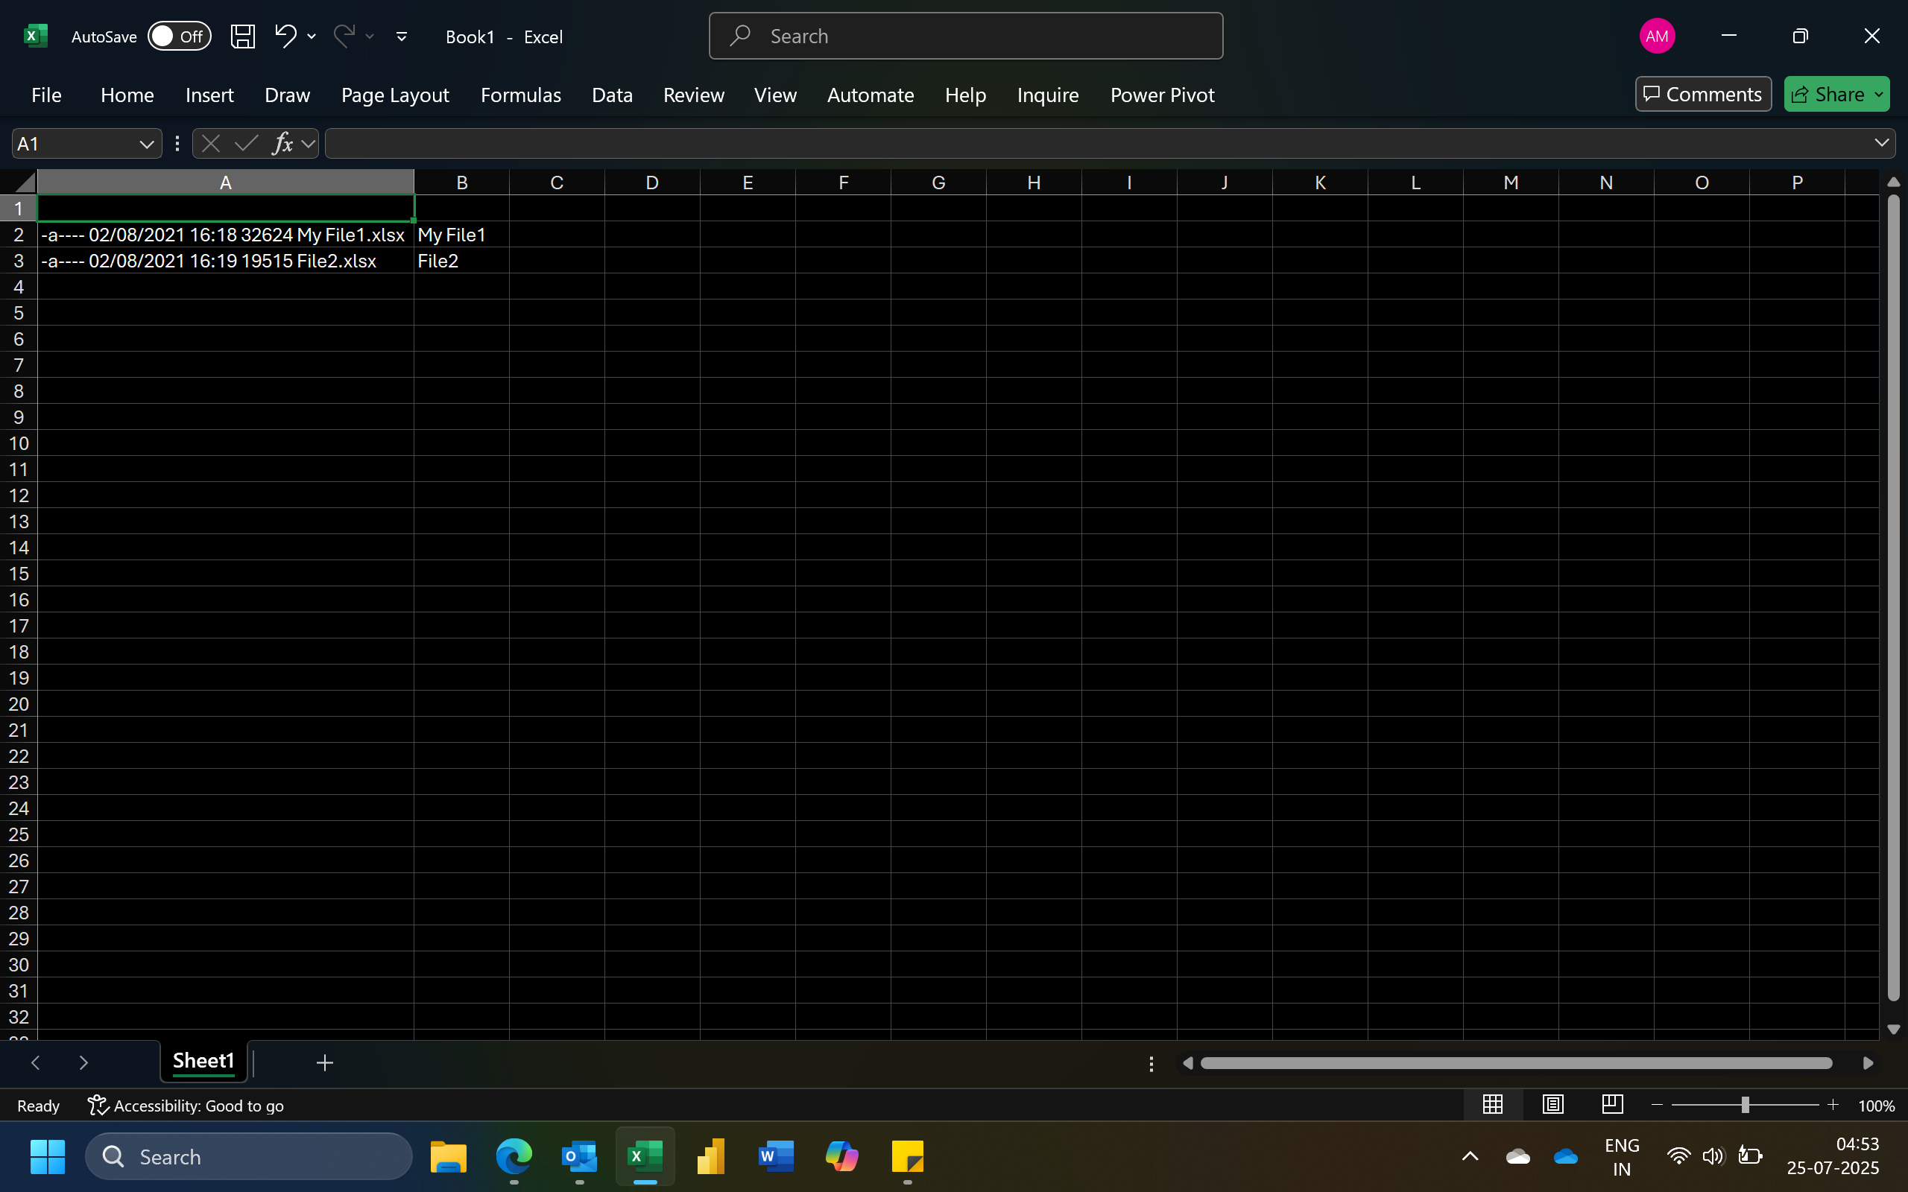The height and width of the screenshot is (1192, 1908).
Task: Click the Enter checkmark icon in formula bar
Action: coord(247,144)
